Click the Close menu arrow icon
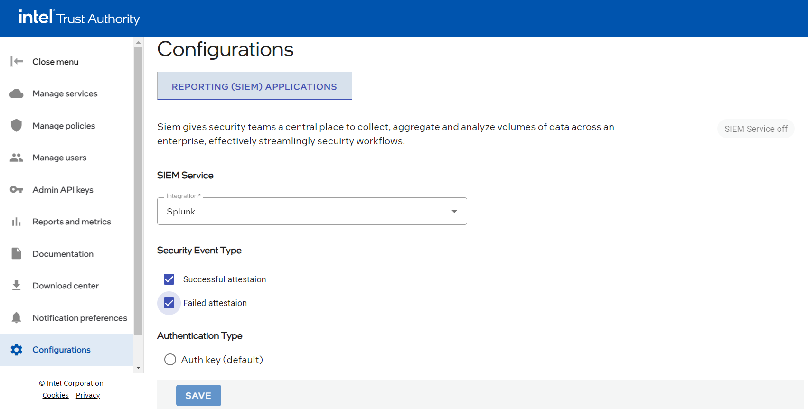This screenshot has height=409, width=808. (17, 61)
